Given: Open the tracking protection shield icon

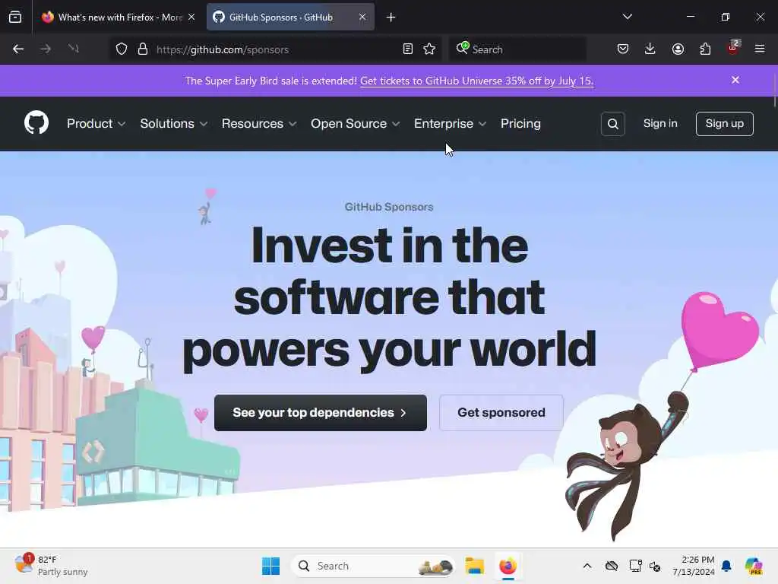Looking at the screenshot, I should click(x=122, y=49).
